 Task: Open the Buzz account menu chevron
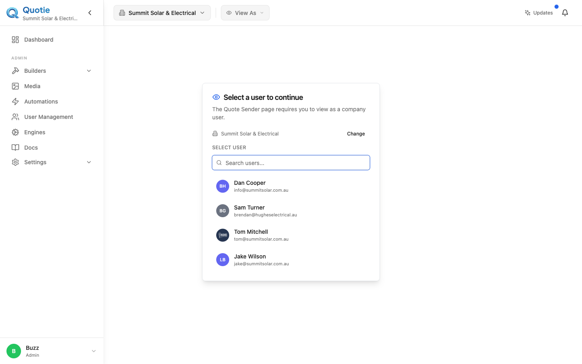(94, 351)
